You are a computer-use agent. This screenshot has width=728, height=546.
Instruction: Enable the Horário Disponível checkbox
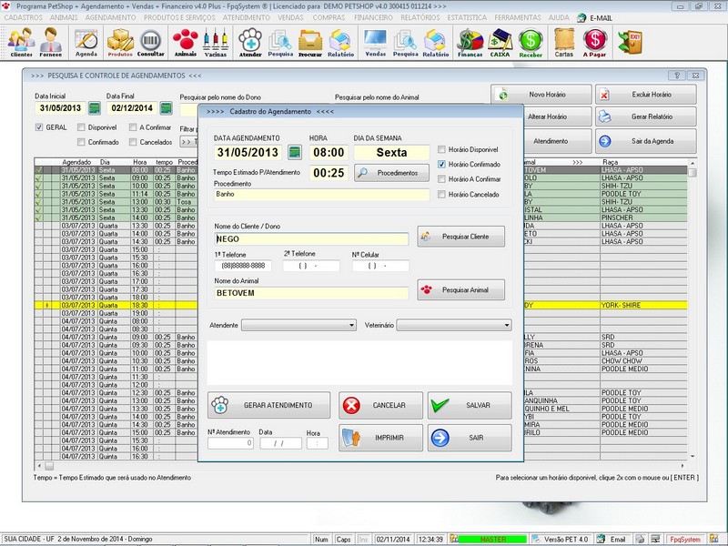point(441,149)
